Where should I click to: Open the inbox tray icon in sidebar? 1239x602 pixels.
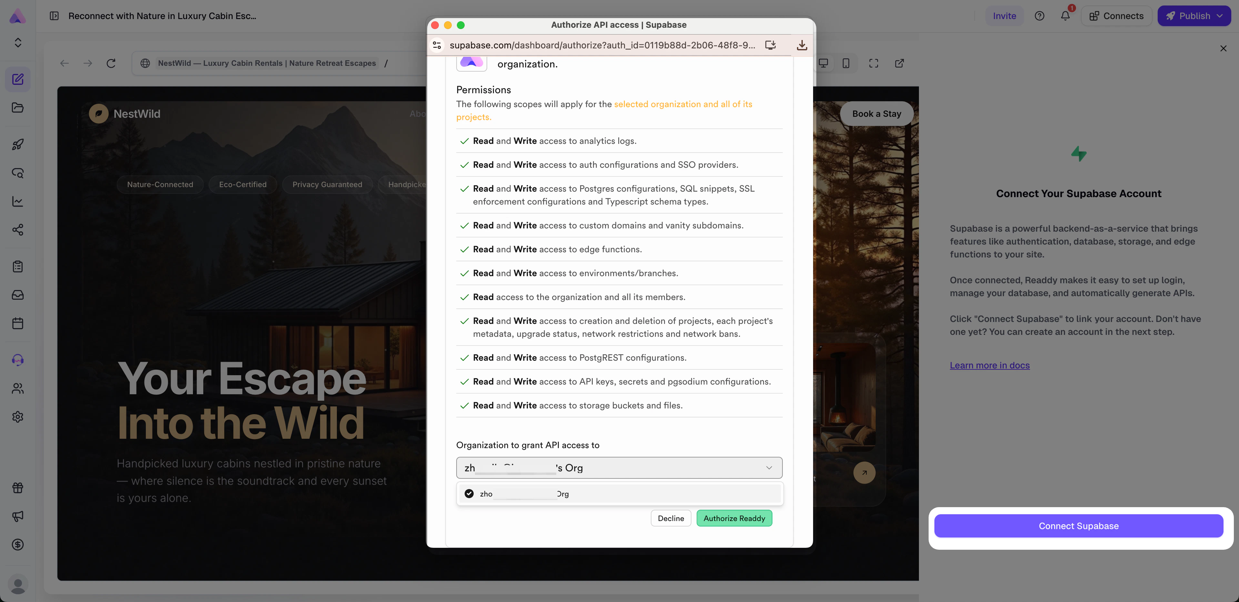[18, 295]
